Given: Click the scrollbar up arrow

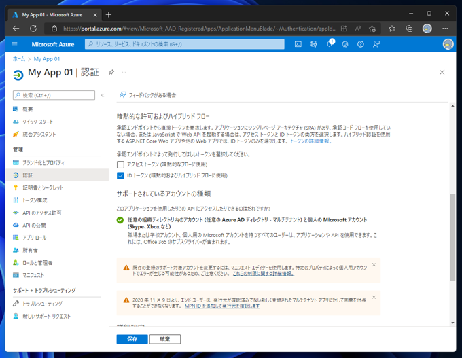Looking at the screenshot, I should point(452,106).
